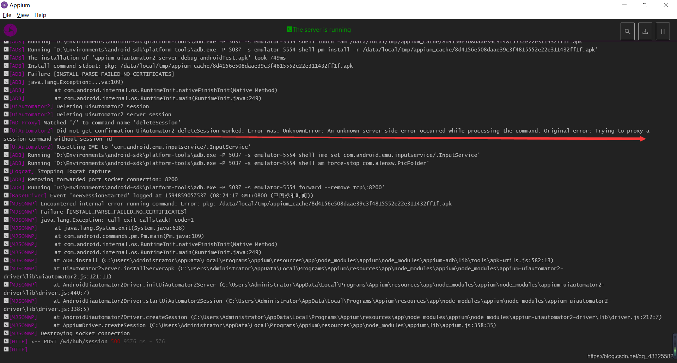The height and width of the screenshot is (363, 677).
Task: Click log icon beside 'AndroidUiautomator2Driver.createSession' line
Action: click(6, 317)
